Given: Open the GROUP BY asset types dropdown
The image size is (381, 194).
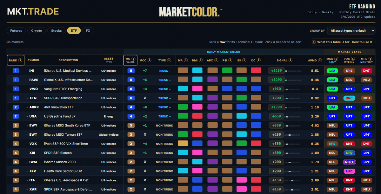Looking at the screenshot, I should click(x=351, y=31).
